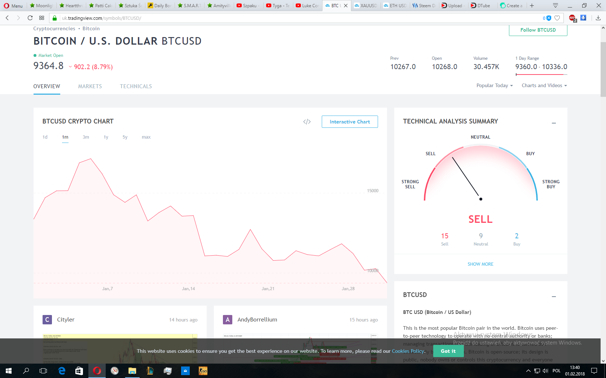
Task: Click Cityler's purple C avatar
Action: [x=47, y=320]
